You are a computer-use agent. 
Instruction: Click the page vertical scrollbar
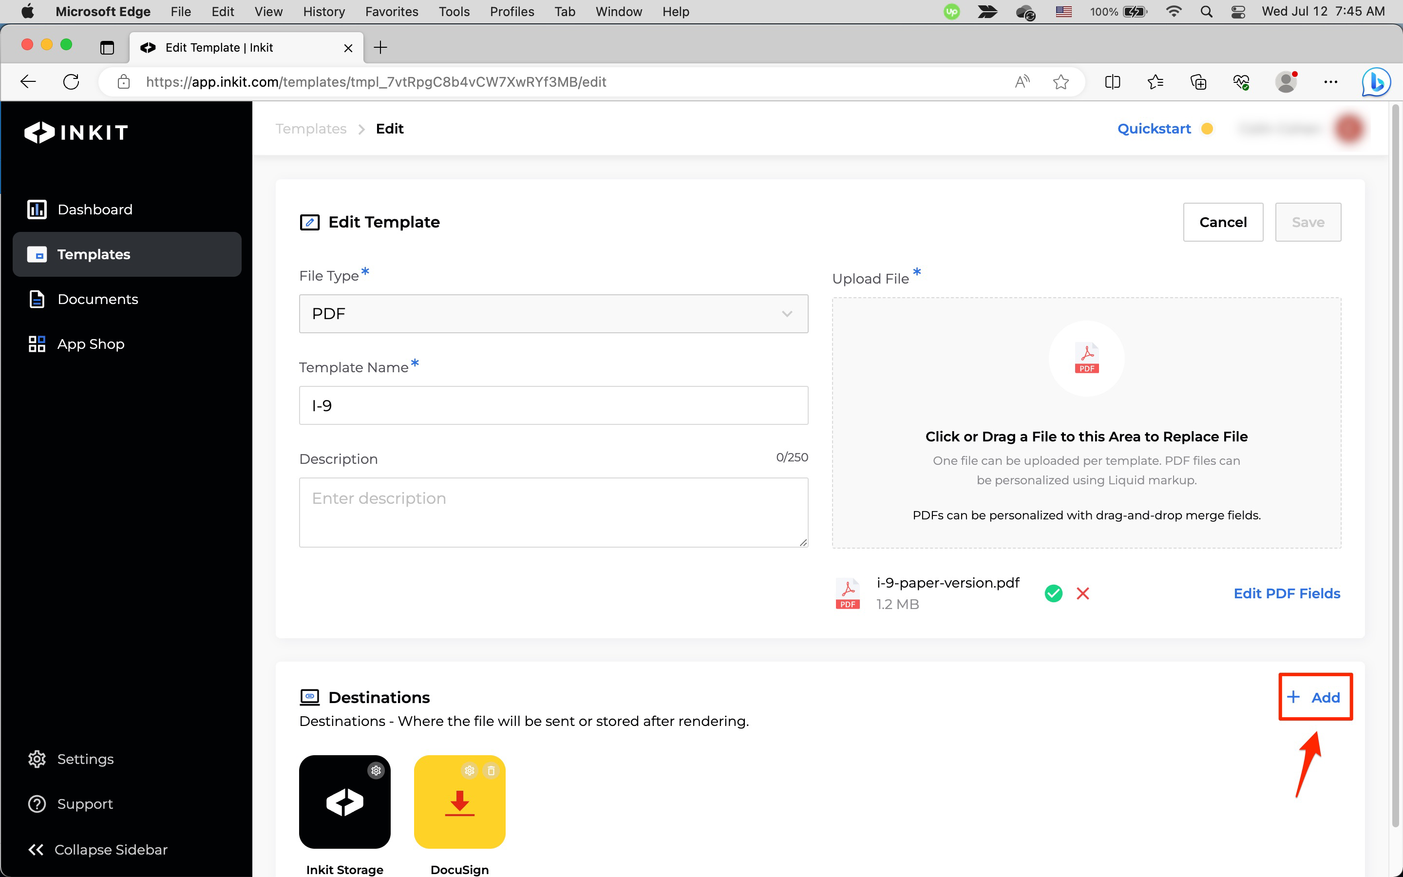1396,464
